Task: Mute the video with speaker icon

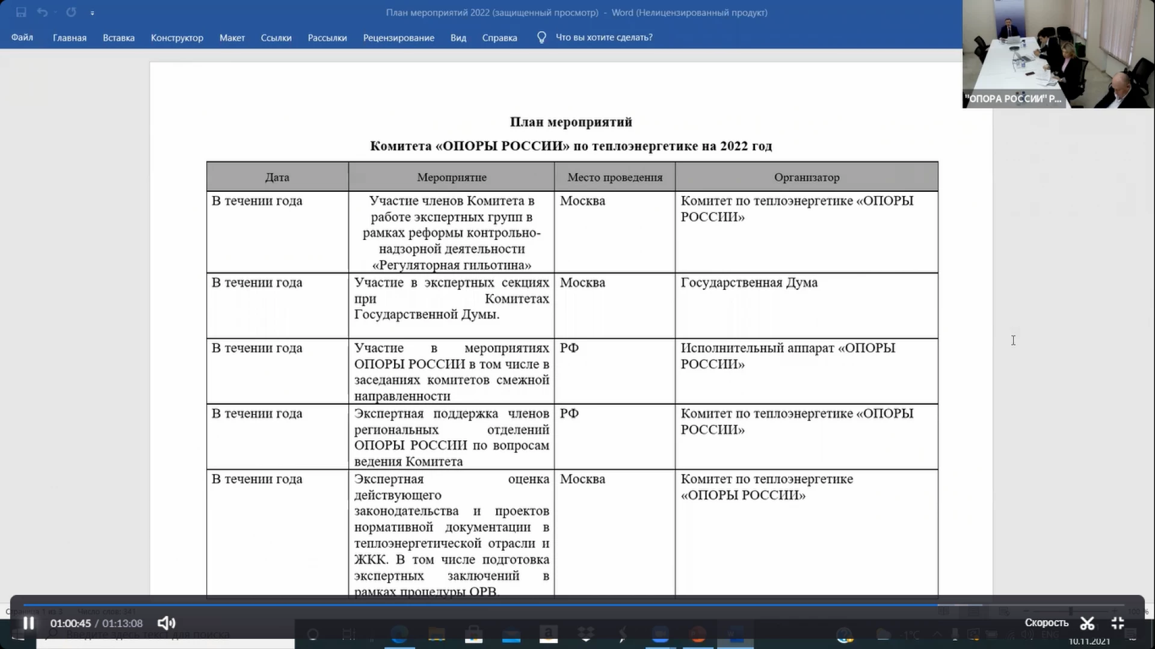Action: (166, 623)
